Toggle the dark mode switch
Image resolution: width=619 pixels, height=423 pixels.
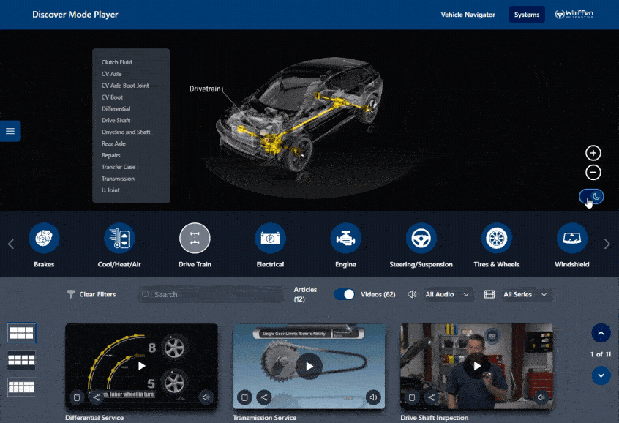(x=591, y=196)
